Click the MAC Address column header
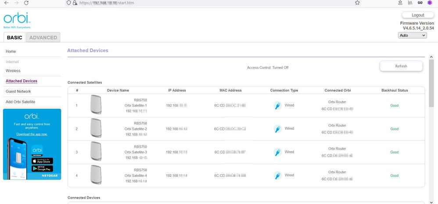The width and height of the screenshot is (438, 204). (x=230, y=90)
